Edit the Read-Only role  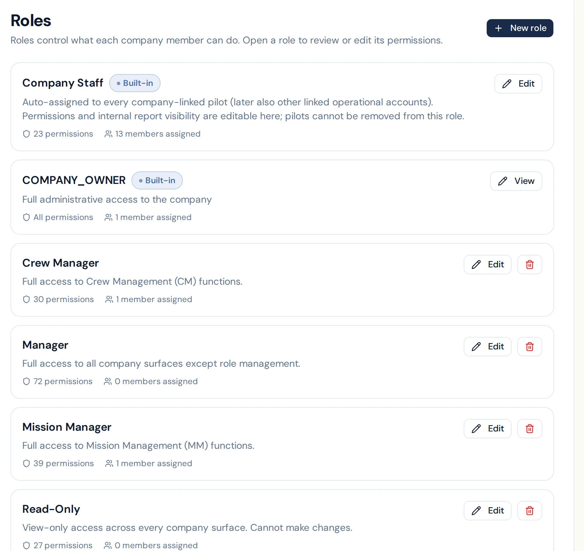(x=487, y=511)
